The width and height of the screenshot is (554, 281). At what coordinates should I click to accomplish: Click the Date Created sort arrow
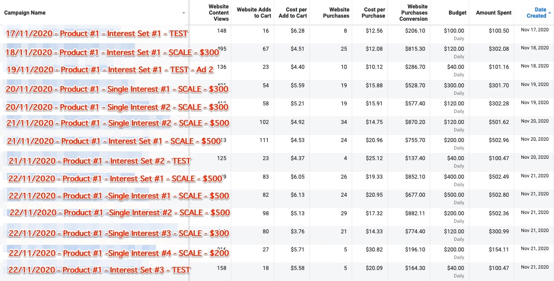tap(550, 13)
